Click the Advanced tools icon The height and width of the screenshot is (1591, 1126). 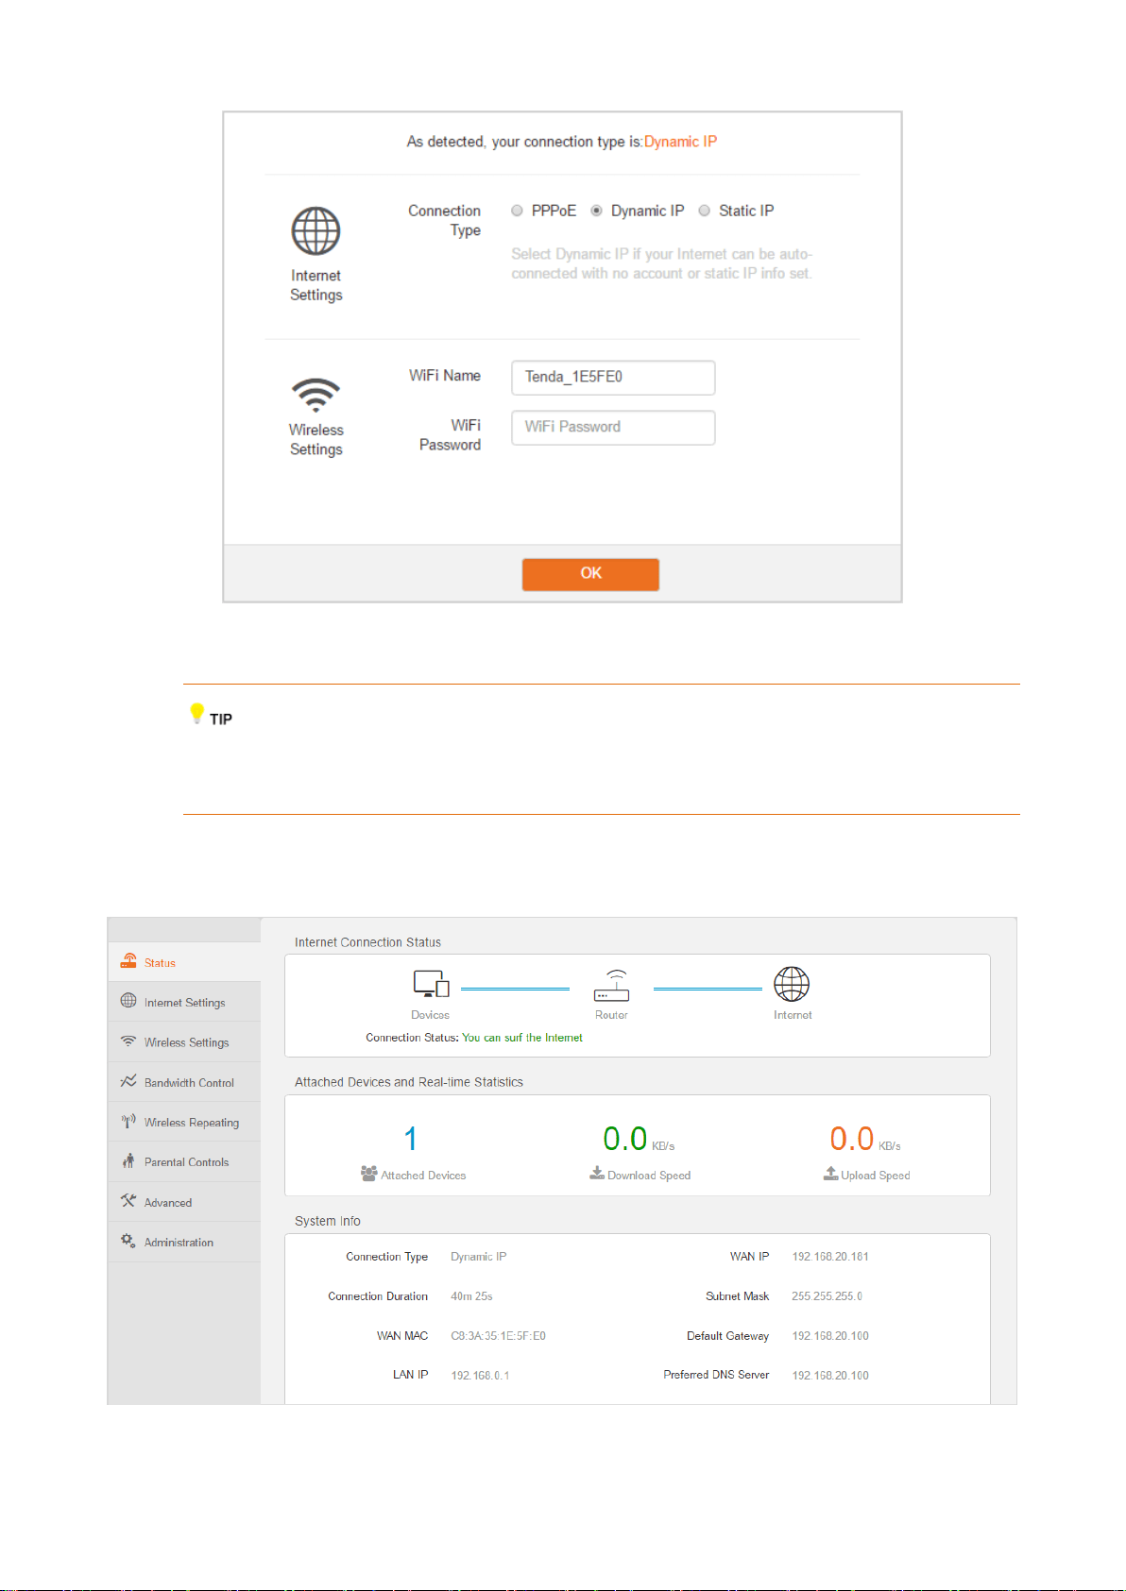click(128, 1201)
